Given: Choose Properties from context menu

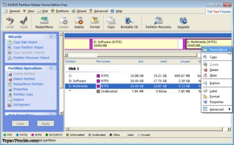Looking at the screenshot, I should pos(216,102).
